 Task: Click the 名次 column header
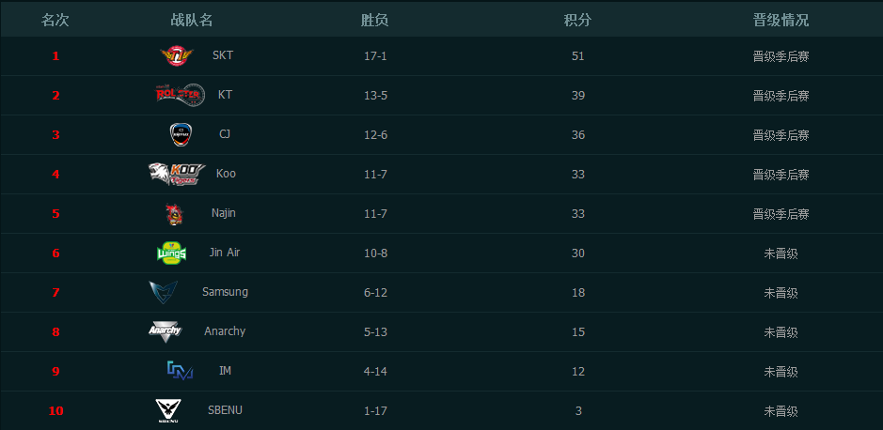[x=55, y=20]
